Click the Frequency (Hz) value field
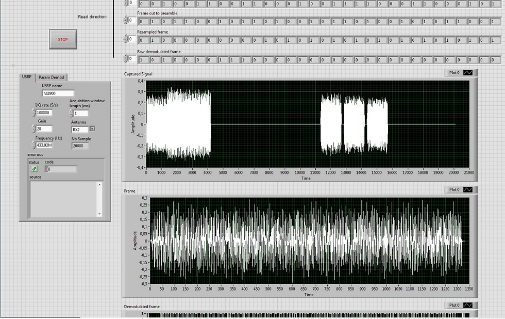Viewport: 505px width, 319px height. (44, 145)
